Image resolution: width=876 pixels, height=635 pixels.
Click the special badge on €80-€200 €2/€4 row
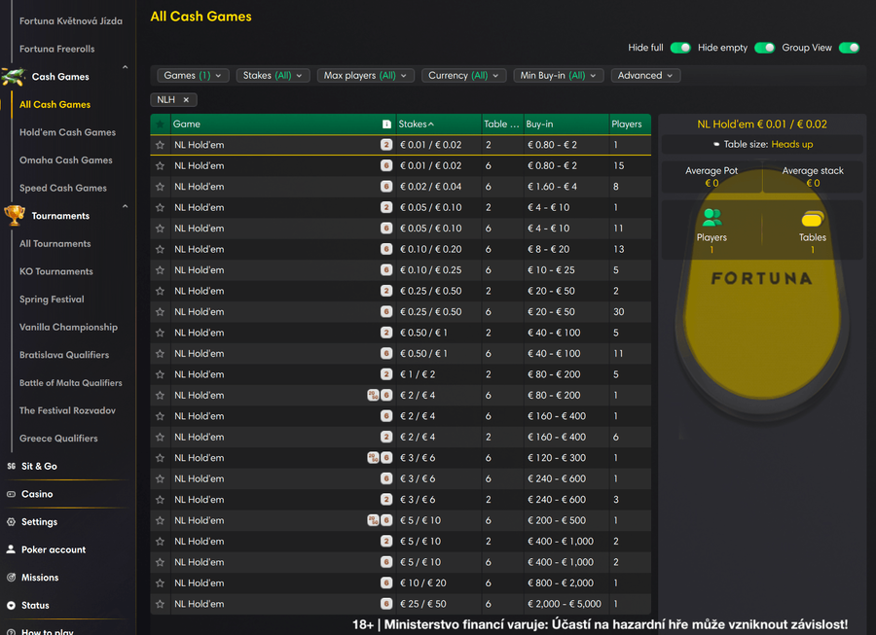pyautogui.click(x=373, y=395)
